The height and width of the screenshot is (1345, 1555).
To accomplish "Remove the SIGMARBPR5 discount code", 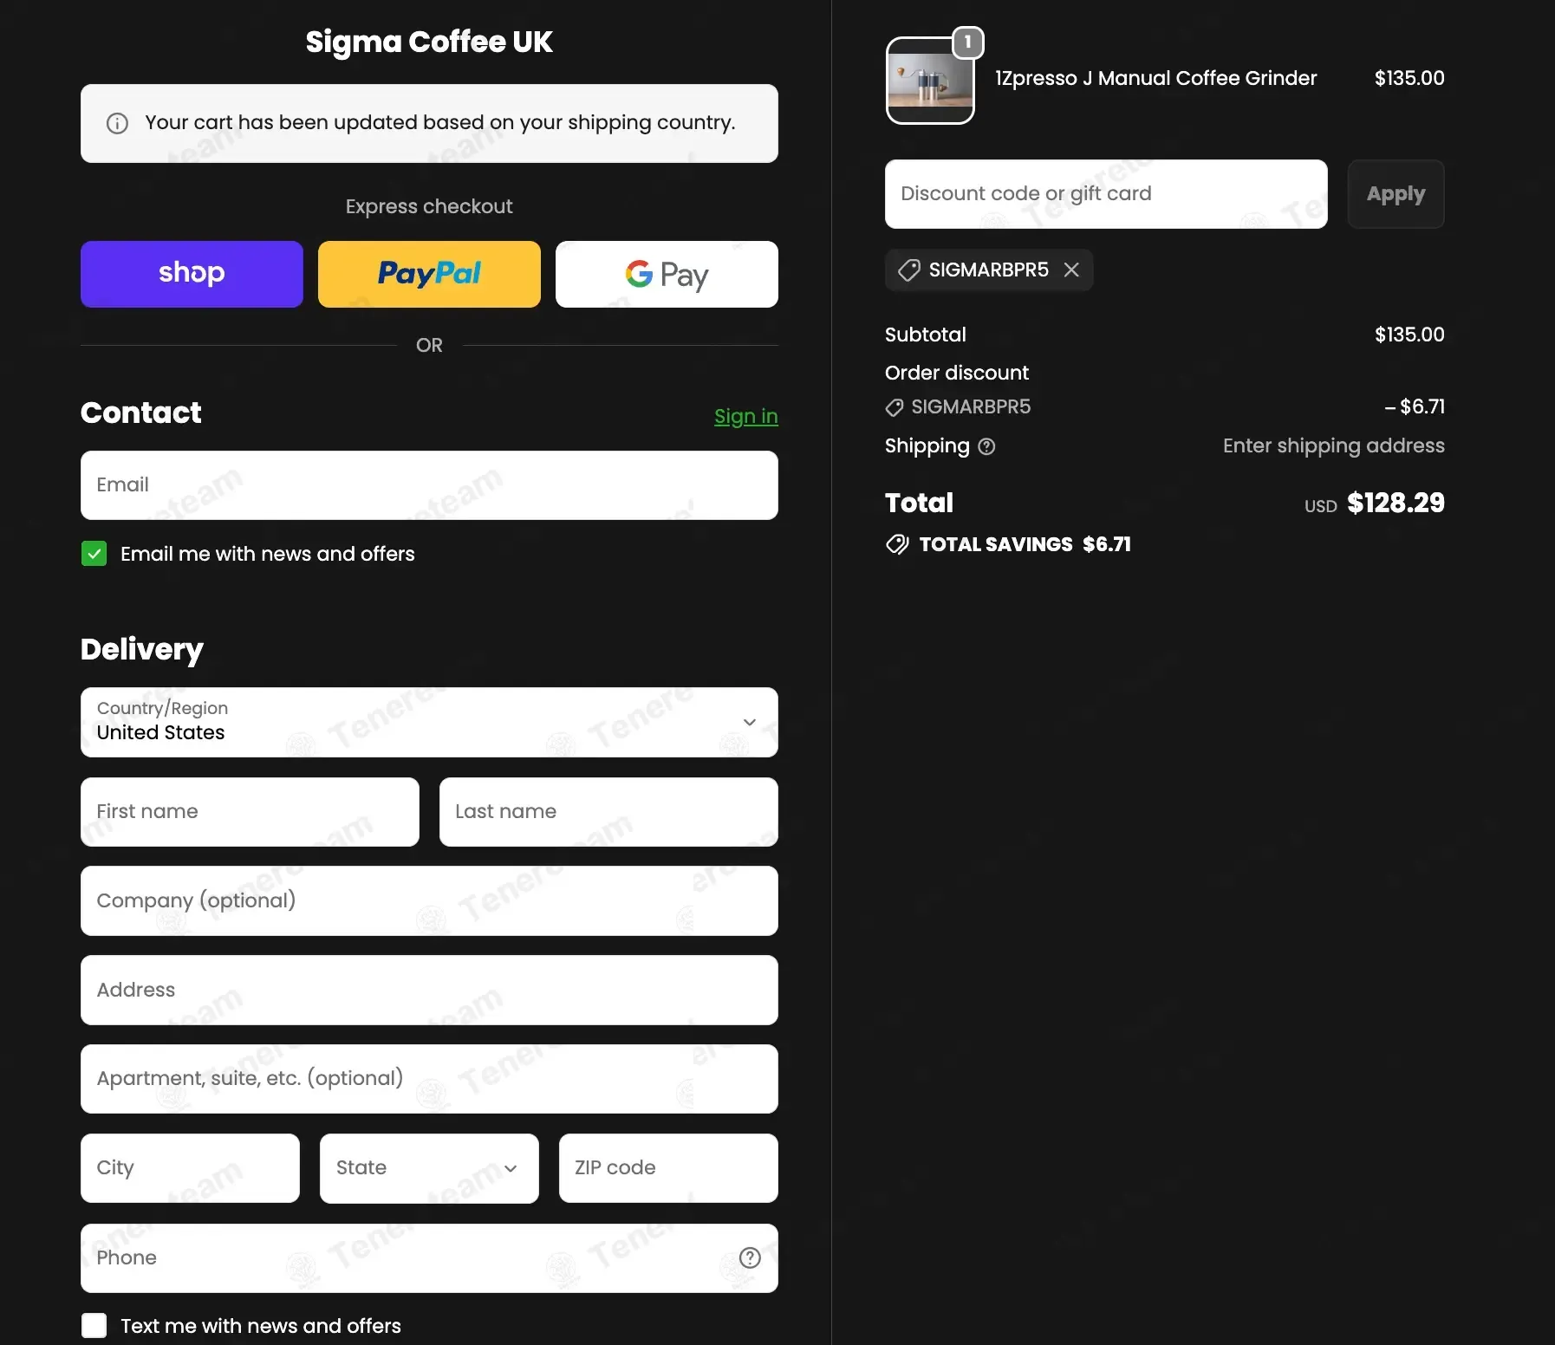I will (x=1071, y=270).
